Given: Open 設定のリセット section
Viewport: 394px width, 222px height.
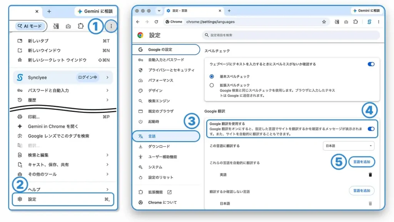Looking at the screenshot, I should [x=166, y=177].
